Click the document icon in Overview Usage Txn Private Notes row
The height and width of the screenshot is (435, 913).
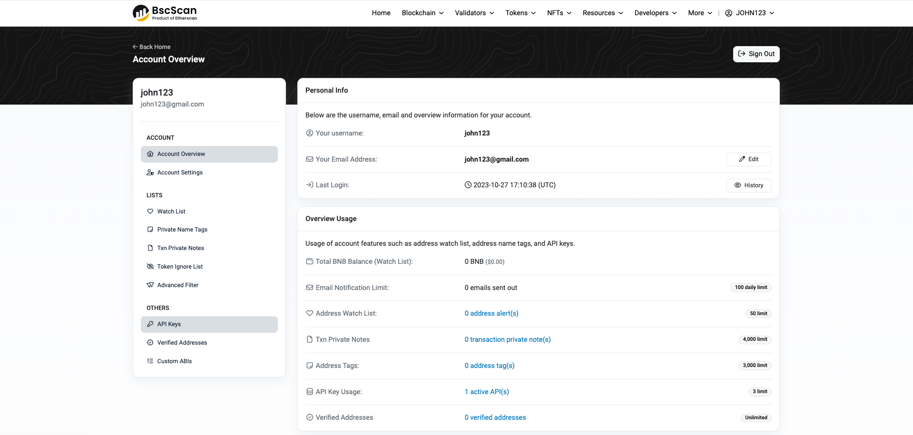point(310,339)
